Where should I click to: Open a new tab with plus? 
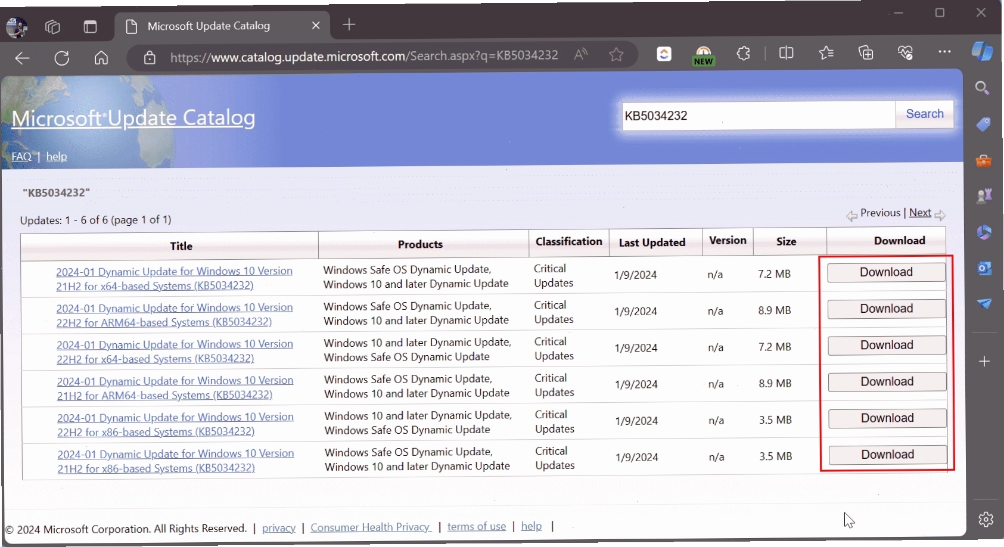click(349, 24)
